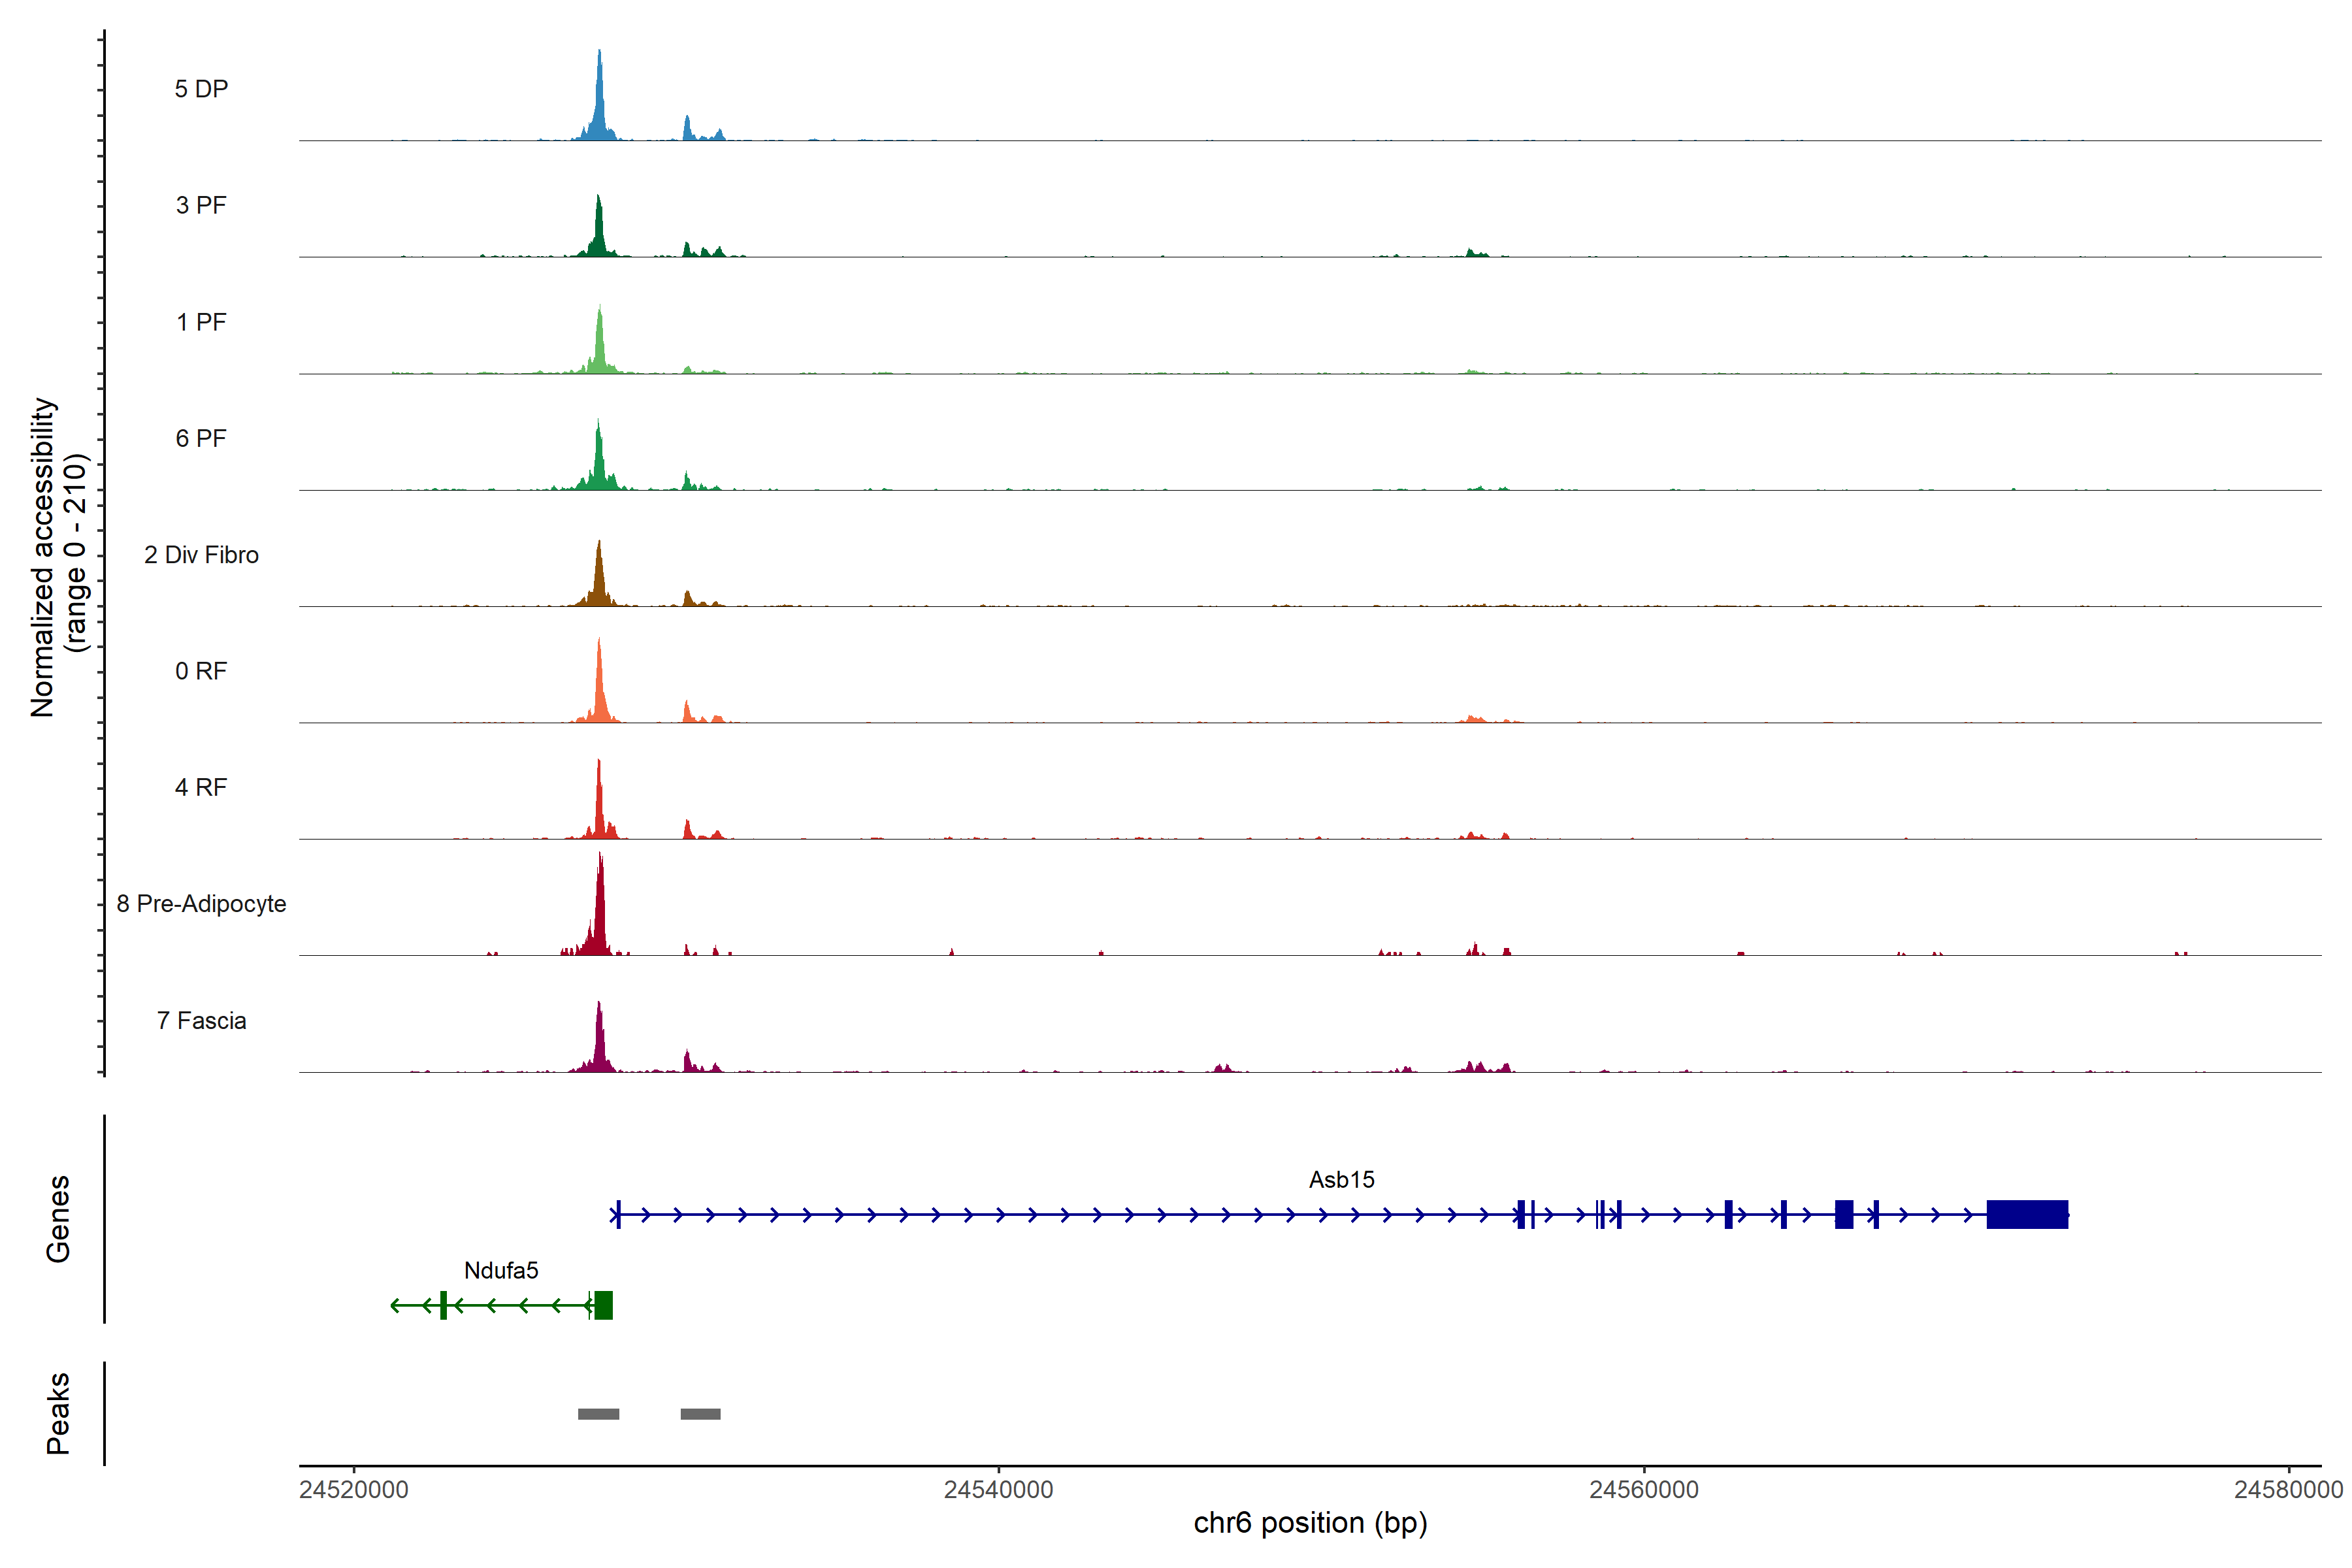The width and height of the screenshot is (2352, 1568).
Task: Click the 24560000 axis tick label
Action: 1643,1490
